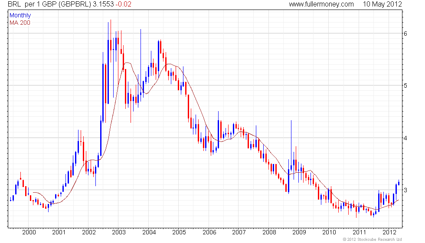Click the y-axis label 5

coord(405,86)
